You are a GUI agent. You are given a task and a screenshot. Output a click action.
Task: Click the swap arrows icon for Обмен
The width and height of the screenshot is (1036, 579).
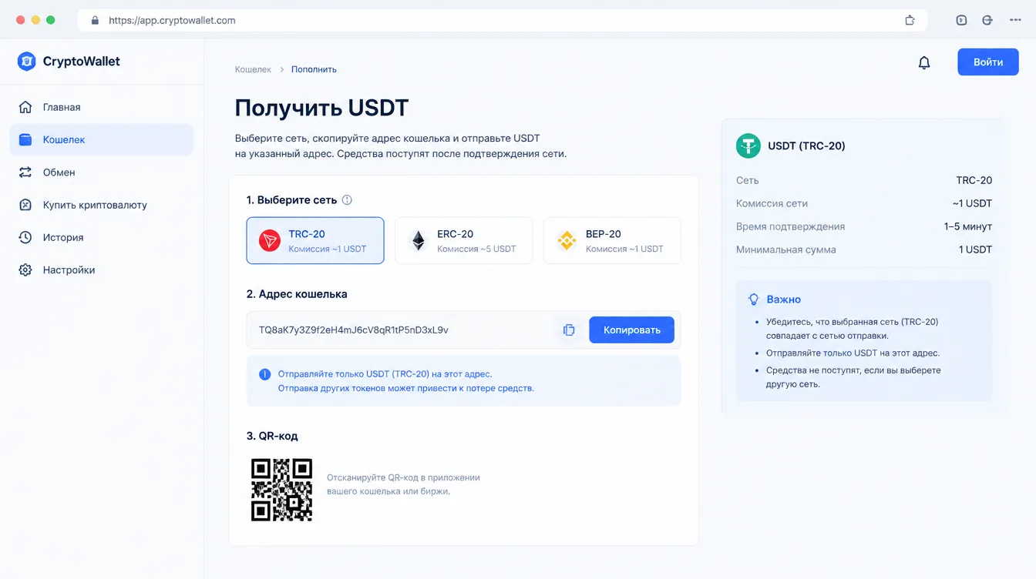[25, 172]
